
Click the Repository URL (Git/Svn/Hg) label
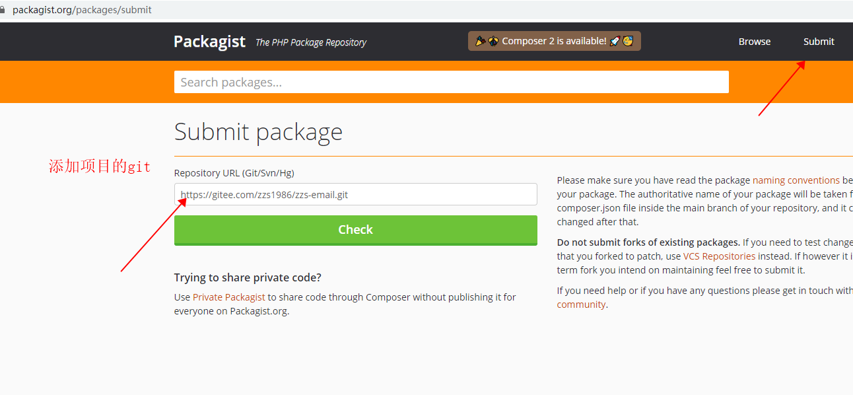234,173
